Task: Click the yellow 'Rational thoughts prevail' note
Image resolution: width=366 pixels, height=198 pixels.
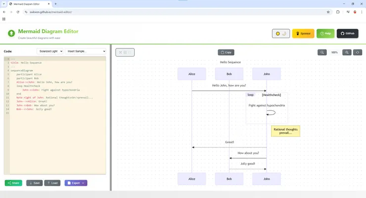Action: 285,131
